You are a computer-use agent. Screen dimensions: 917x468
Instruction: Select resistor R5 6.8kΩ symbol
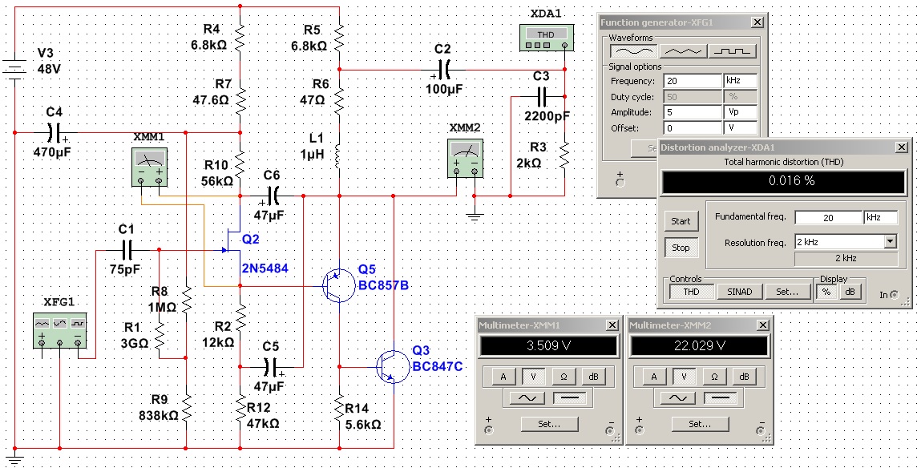pyautogui.click(x=339, y=38)
